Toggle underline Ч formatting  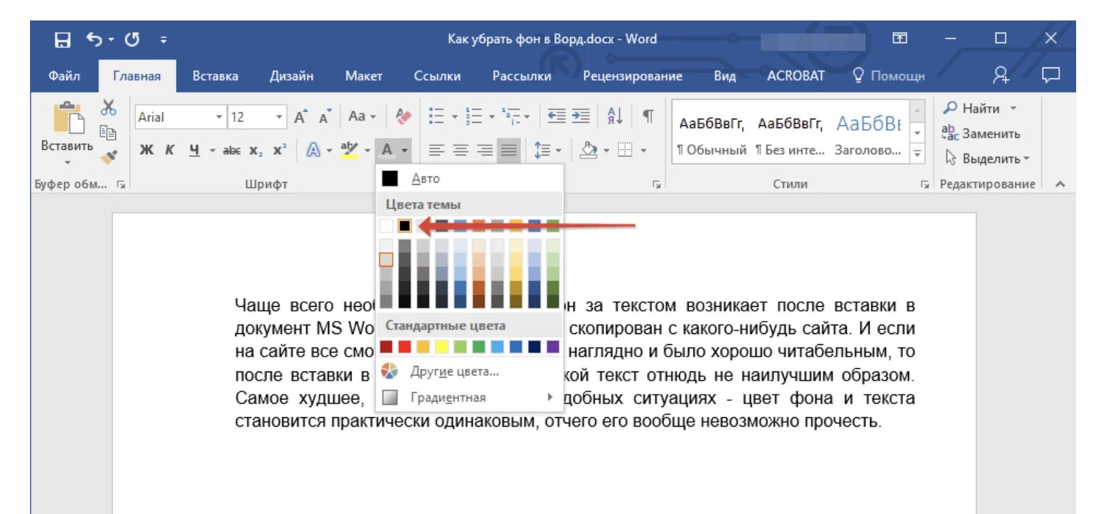click(194, 150)
